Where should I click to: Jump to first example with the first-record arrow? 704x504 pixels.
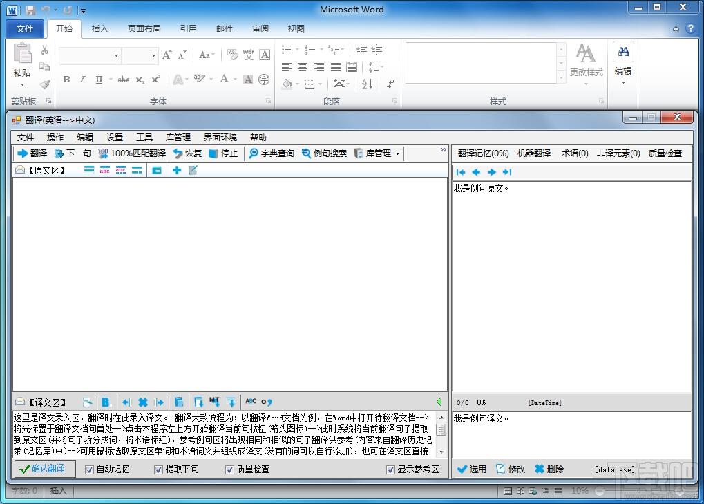[x=461, y=172]
